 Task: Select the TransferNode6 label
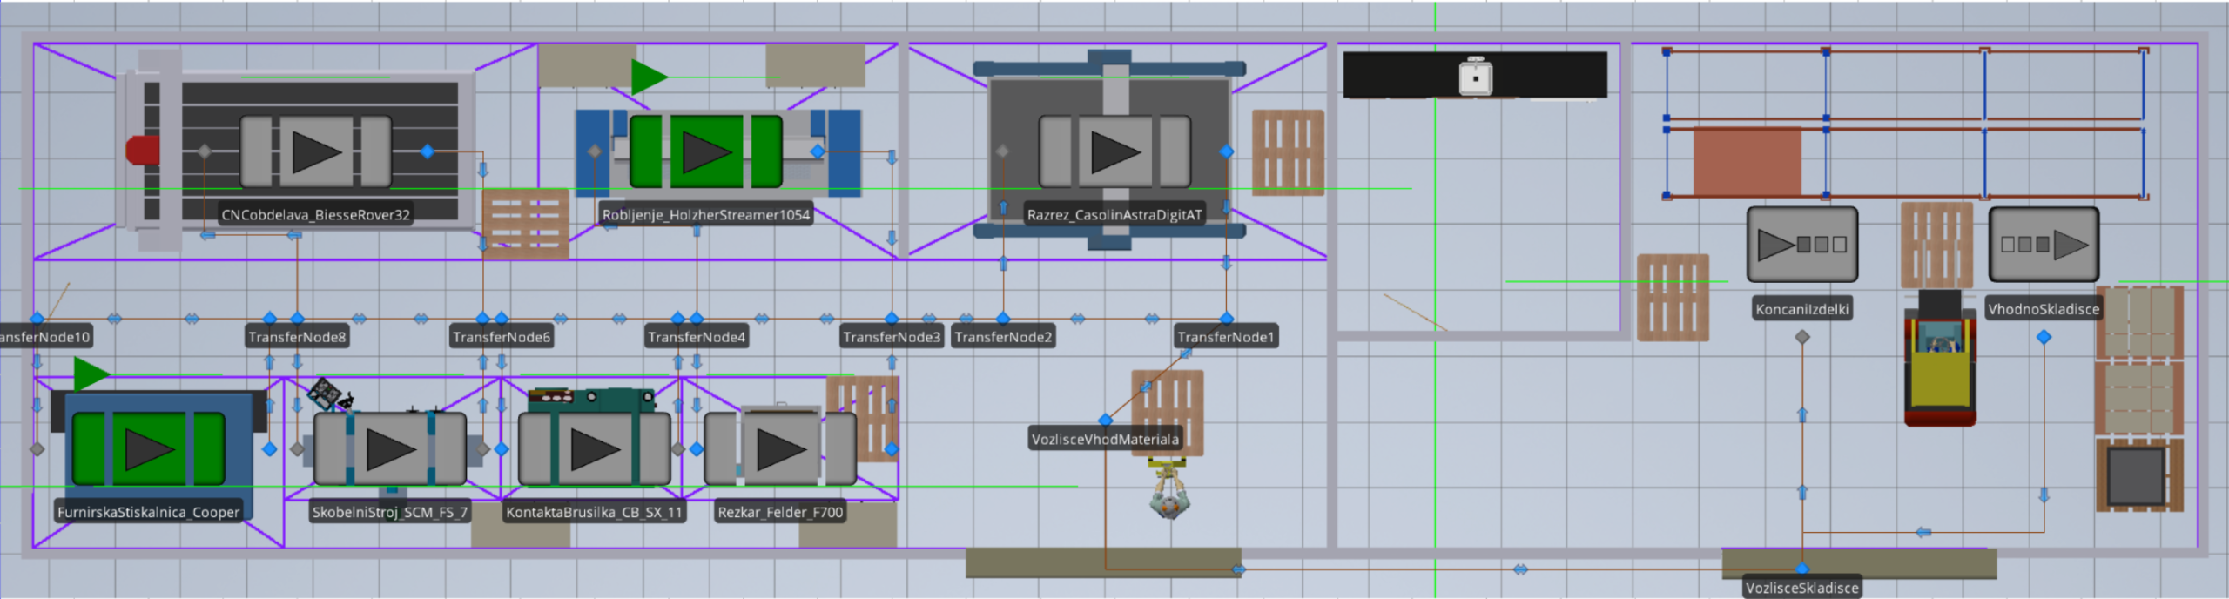tap(502, 337)
